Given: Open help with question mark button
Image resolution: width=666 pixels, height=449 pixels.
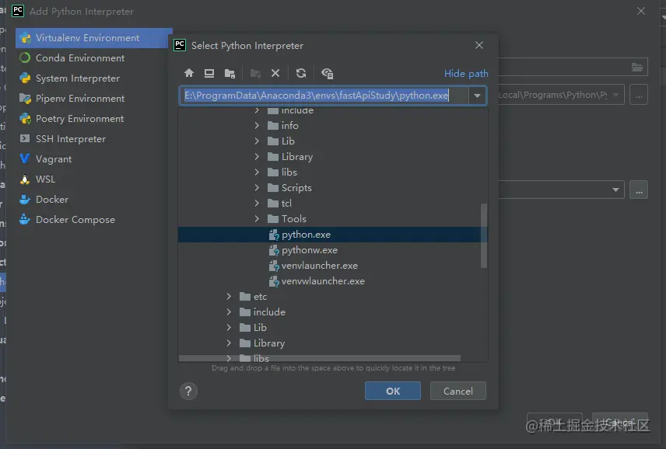Looking at the screenshot, I should pos(188,391).
